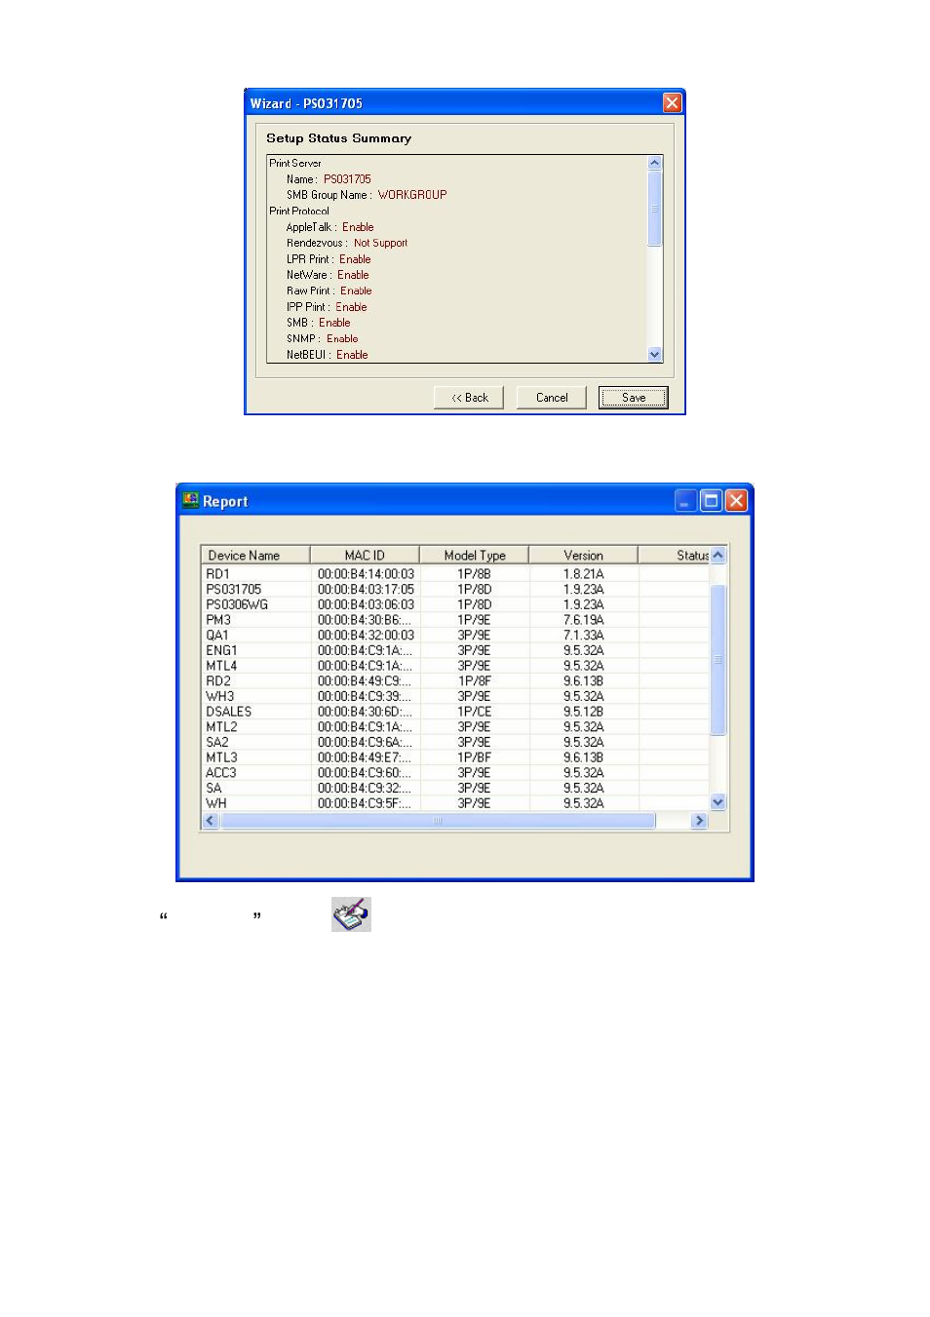Click MAC ID 00:00:B4:14:00:03
930x1317 pixels.
366,574
